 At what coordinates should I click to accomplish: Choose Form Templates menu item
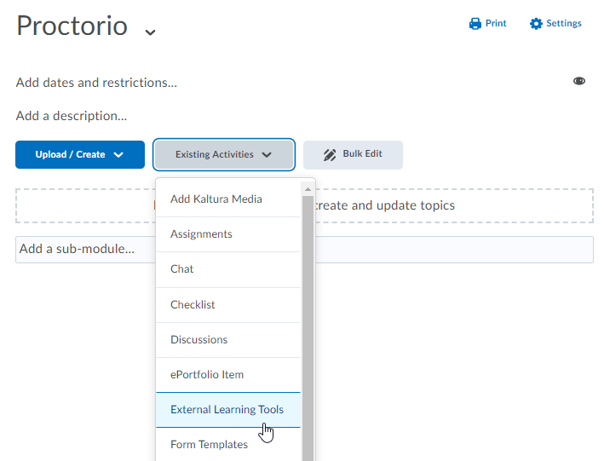209,445
